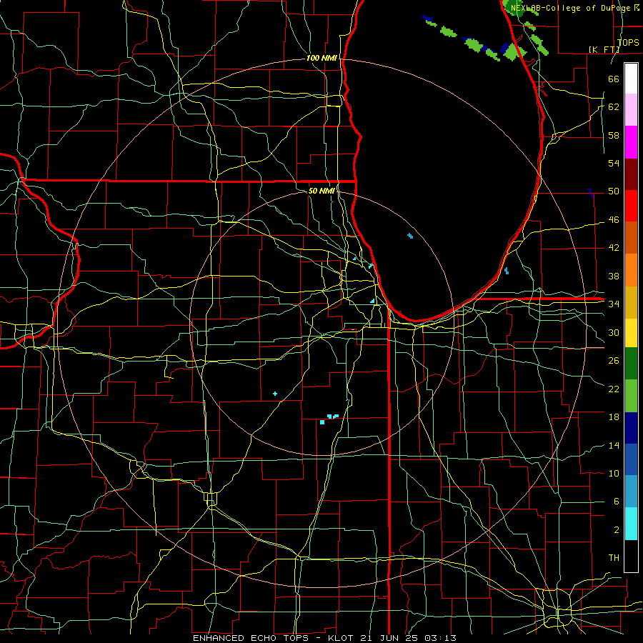Viewport: 643px width, 643px height.
Task: Click the 46 legend label
Action: (614, 220)
